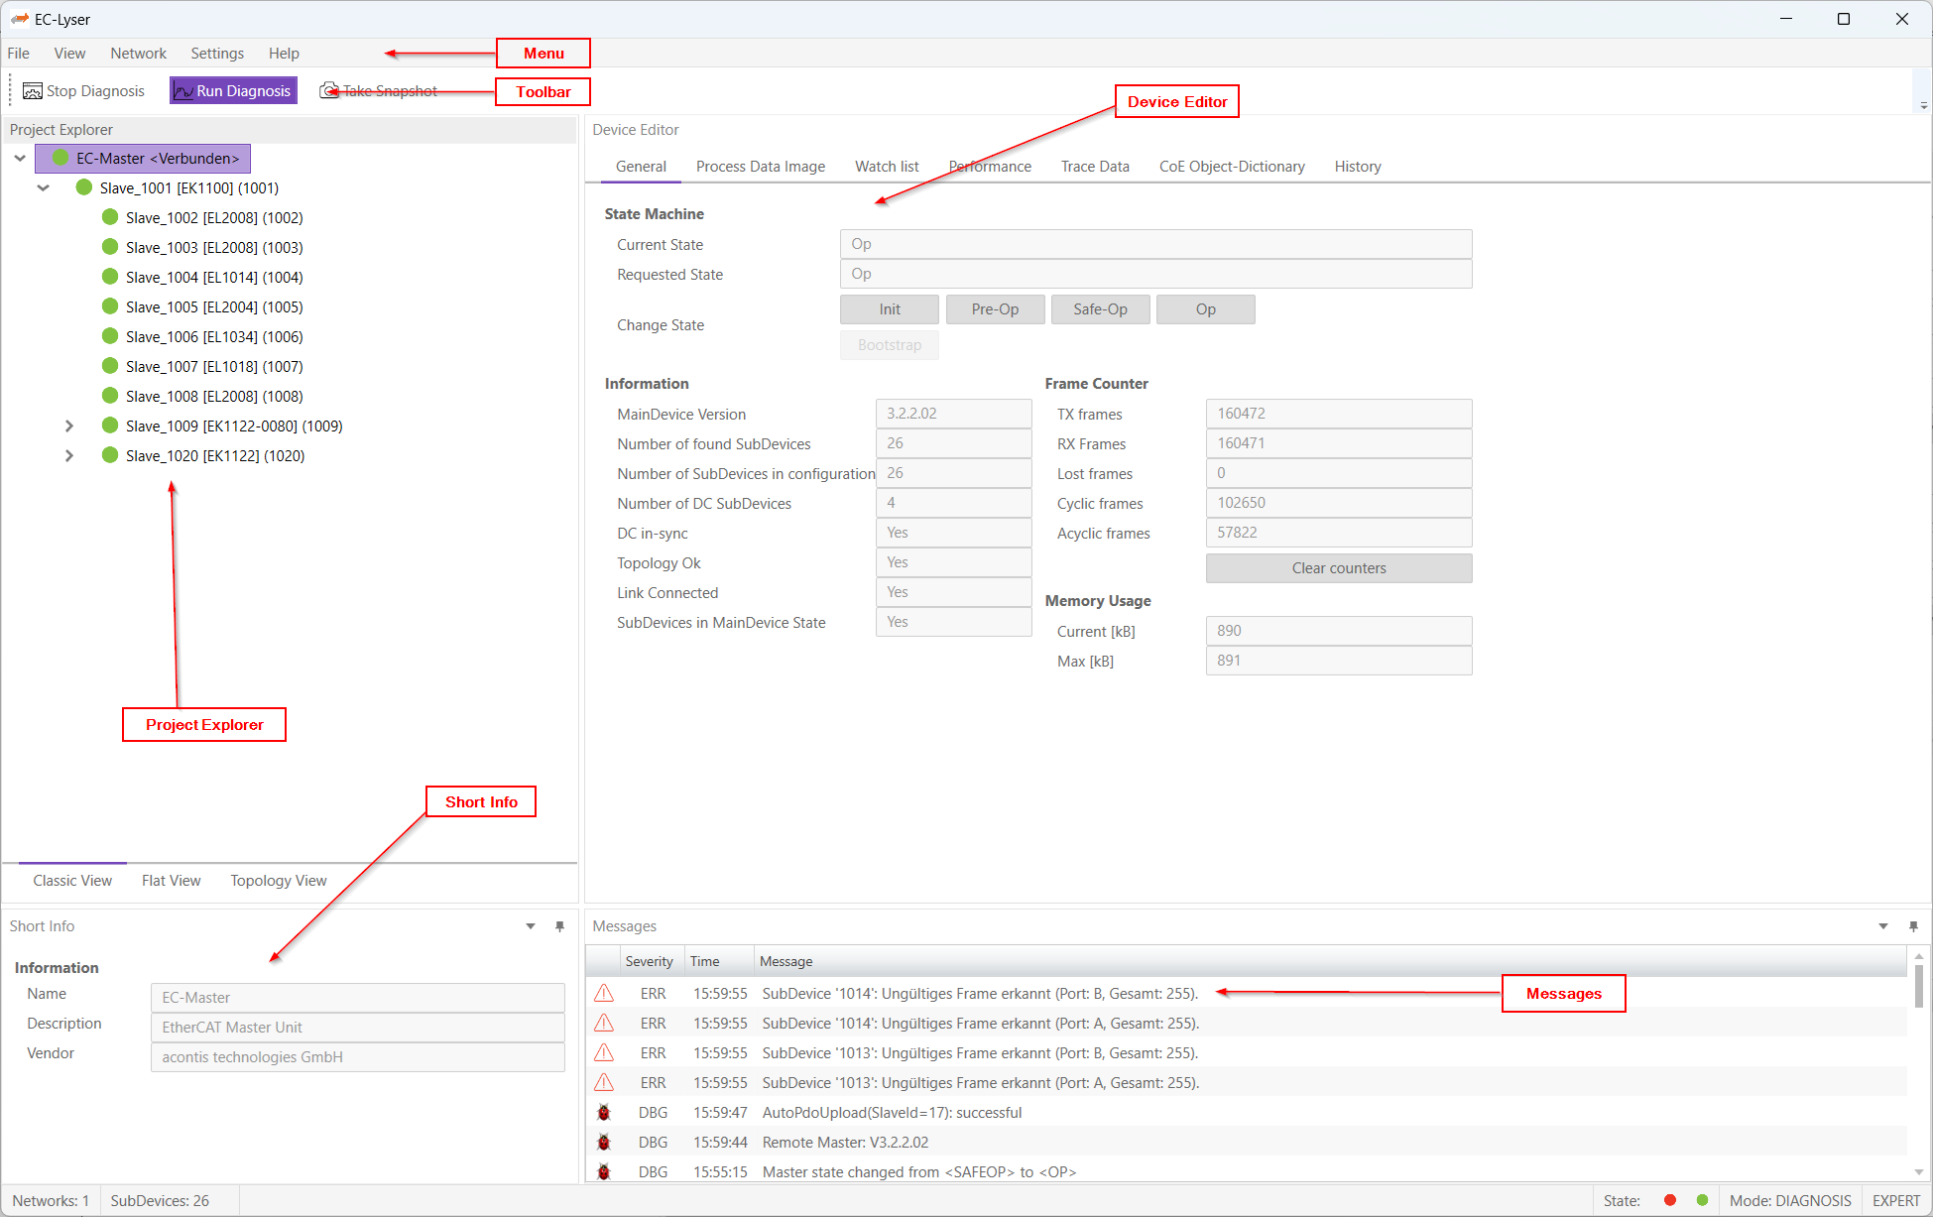Select Slave_1006 EL1034 in tree
1933x1217 pixels.
point(213,336)
